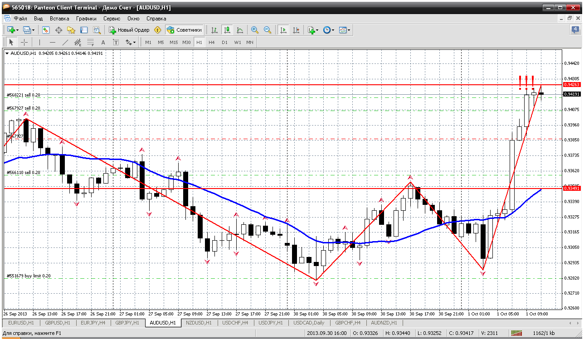
Task: Switch timeframe to W1
Action: 238,42
